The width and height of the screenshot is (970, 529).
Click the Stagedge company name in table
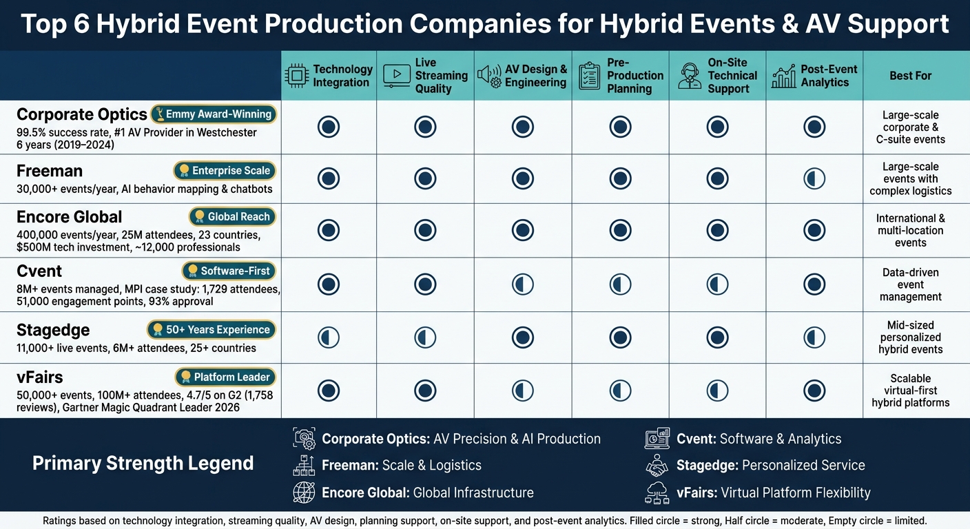click(53, 330)
